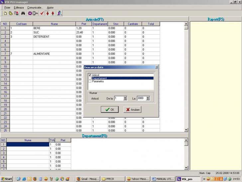Click the Departament(F8) panel title
The image size is (242, 182).
95,136
